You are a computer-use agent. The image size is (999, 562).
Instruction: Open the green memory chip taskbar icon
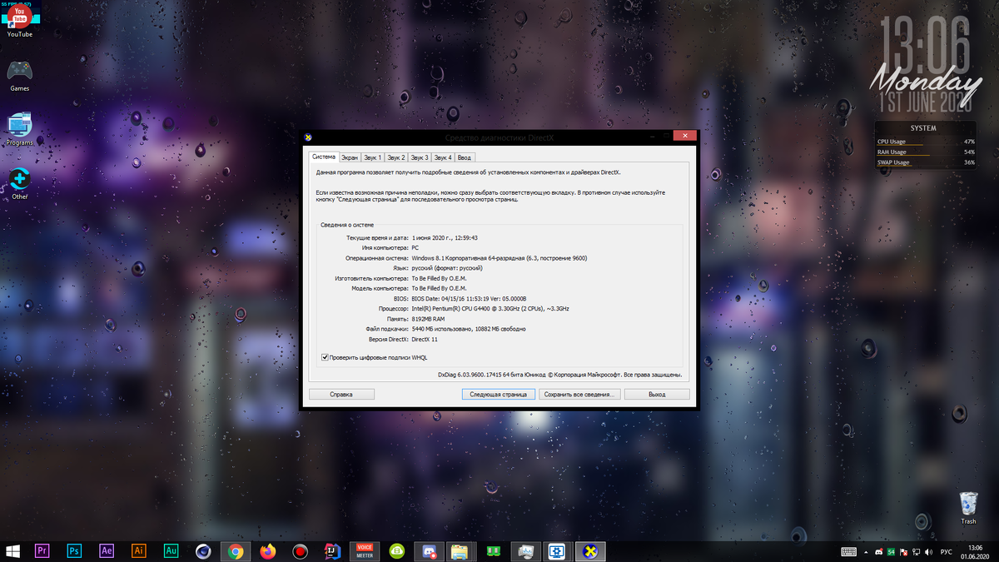tap(493, 551)
